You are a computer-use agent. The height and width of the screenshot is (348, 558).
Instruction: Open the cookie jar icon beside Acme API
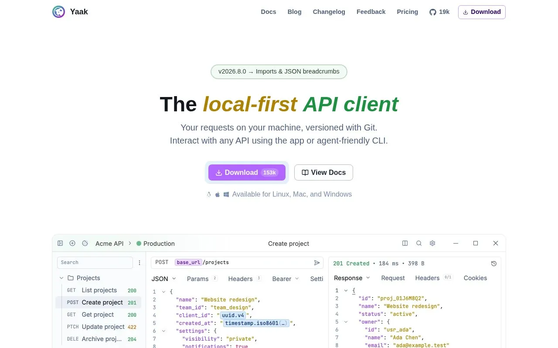[85, 243]
